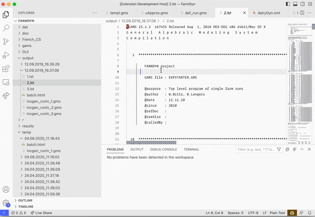Click the remote window indicator in status bar

pyautogui.click(x=4, y=213)
